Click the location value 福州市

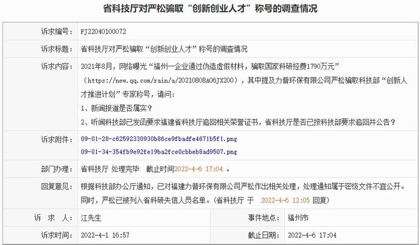tap(298, 217)
